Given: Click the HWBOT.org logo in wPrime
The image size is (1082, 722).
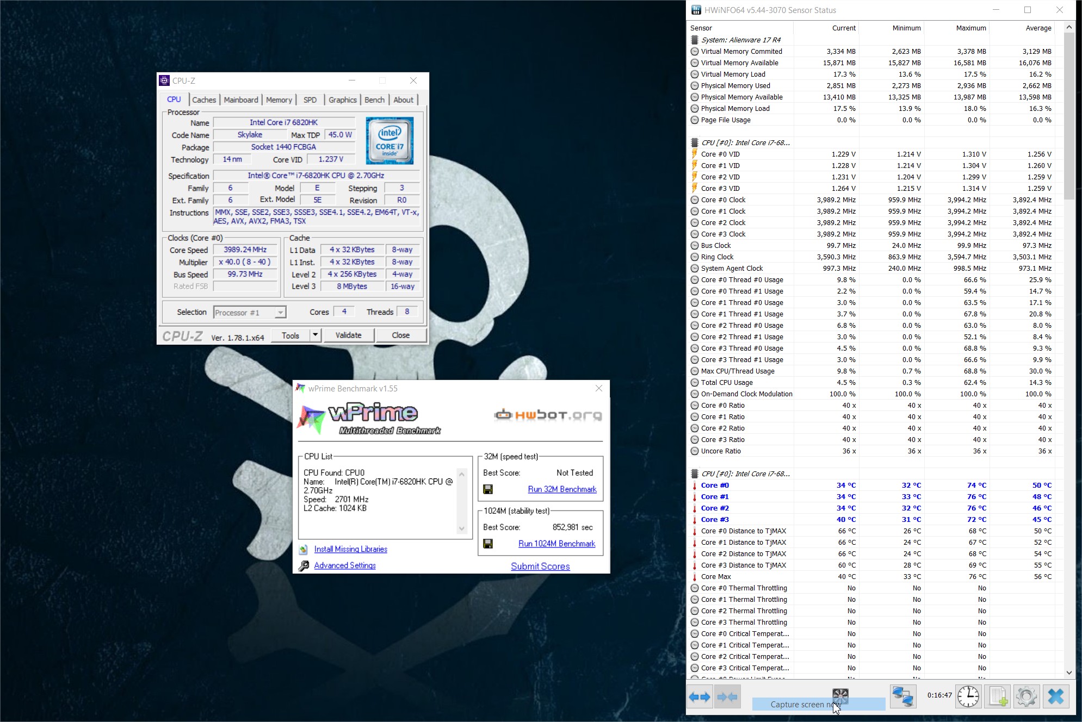Looking at the screenshot, I should [548, 415].
